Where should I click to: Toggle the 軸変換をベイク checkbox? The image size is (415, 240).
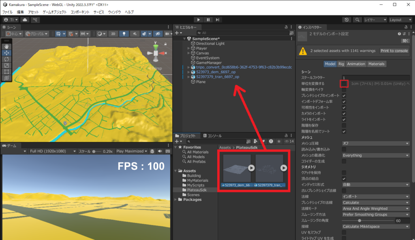(344, 90)
